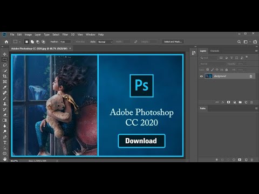Viewport: 259px width, 194px height.
Task: Click the Download button in the image
Action: pyautogui.click(x=141, y=141)
